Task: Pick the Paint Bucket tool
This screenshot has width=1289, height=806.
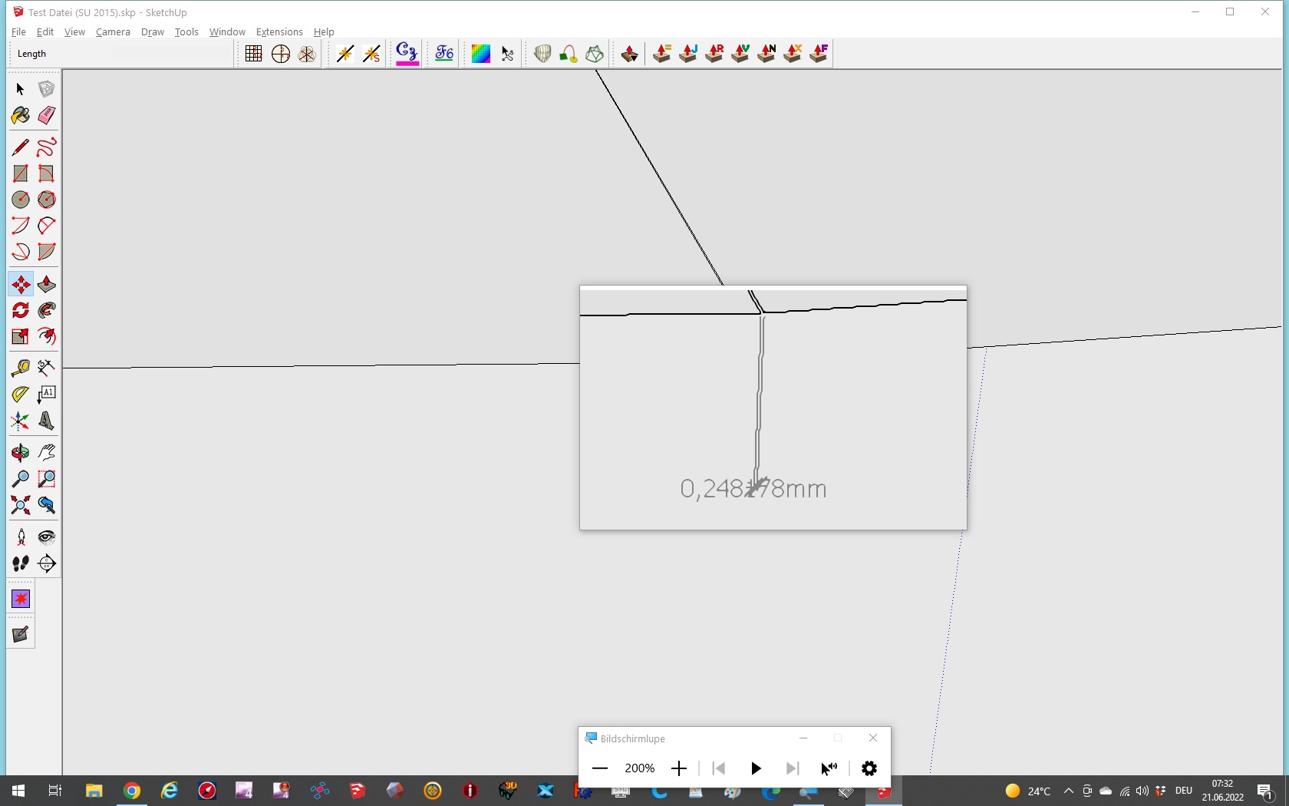Action: (21, 116)
